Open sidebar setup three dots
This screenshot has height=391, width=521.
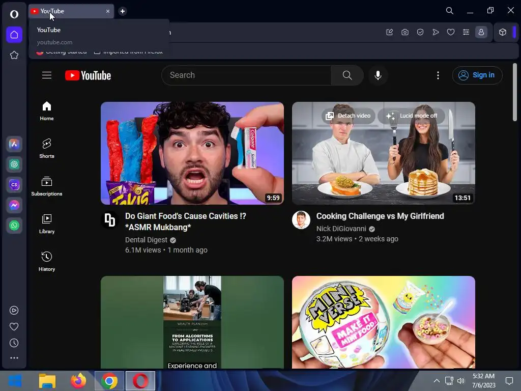[14, 358]
